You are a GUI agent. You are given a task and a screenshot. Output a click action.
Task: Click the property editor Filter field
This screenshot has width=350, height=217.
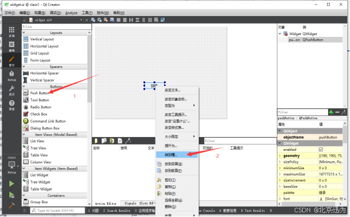click(x=303, y=112)
